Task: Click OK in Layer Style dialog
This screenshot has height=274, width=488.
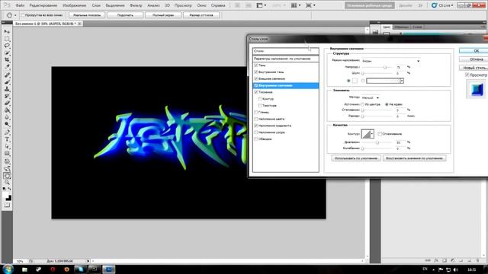Action: tap(474, 51)
